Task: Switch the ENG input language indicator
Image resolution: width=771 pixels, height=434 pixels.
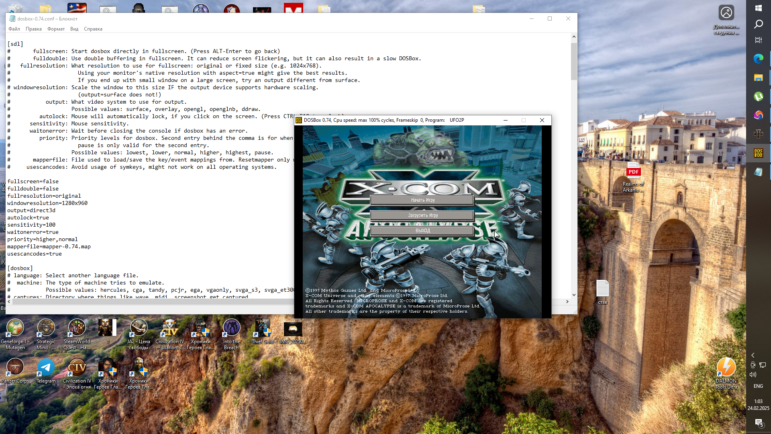Action: [758, 386]
